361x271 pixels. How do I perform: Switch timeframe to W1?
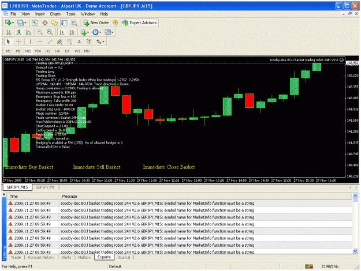(77, 51)
